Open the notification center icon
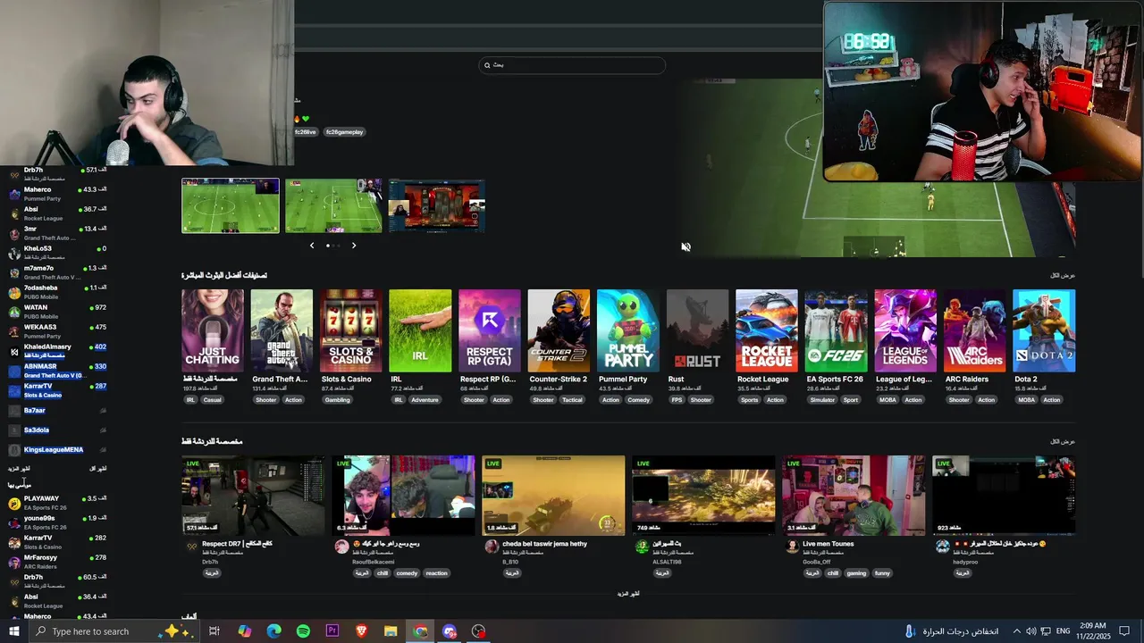Screen dimensions: 1144x643 click(1124, 631)
